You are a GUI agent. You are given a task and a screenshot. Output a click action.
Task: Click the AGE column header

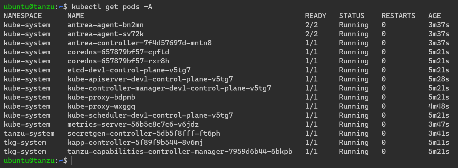[434, 16]
